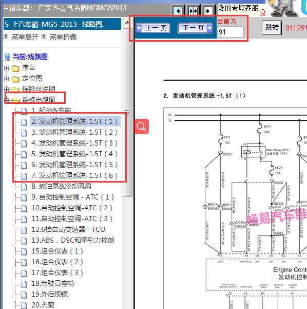Click the left-arrow panel button in top bar
Viewport: 307px width, 309px height.
tap(208, 11)
